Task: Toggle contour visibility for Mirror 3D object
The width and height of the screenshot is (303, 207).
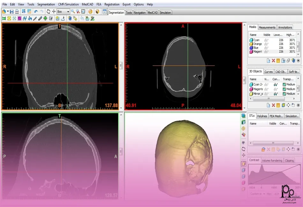Action: click(275, 94)
